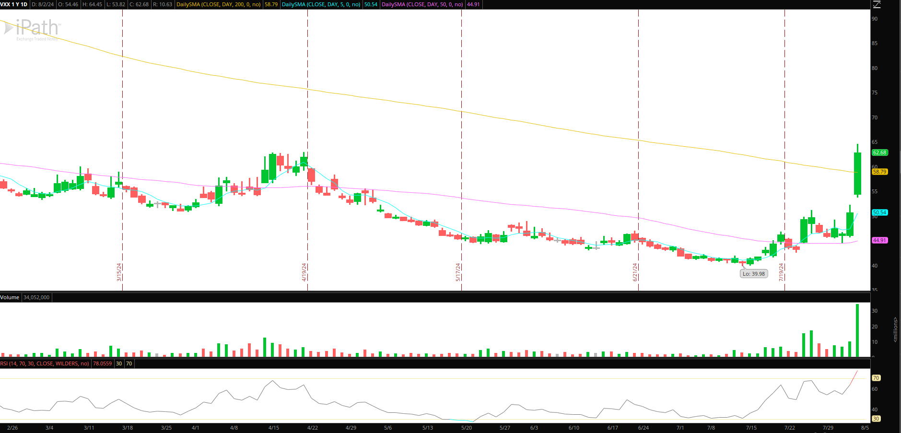Select the 200-day DailySMA study label

219,4
